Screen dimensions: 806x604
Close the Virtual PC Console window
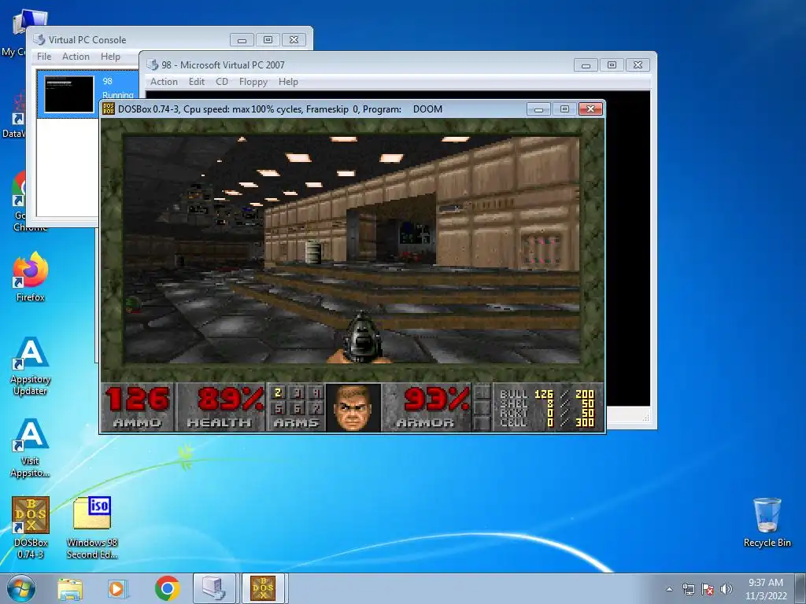[x=294, y=39]
